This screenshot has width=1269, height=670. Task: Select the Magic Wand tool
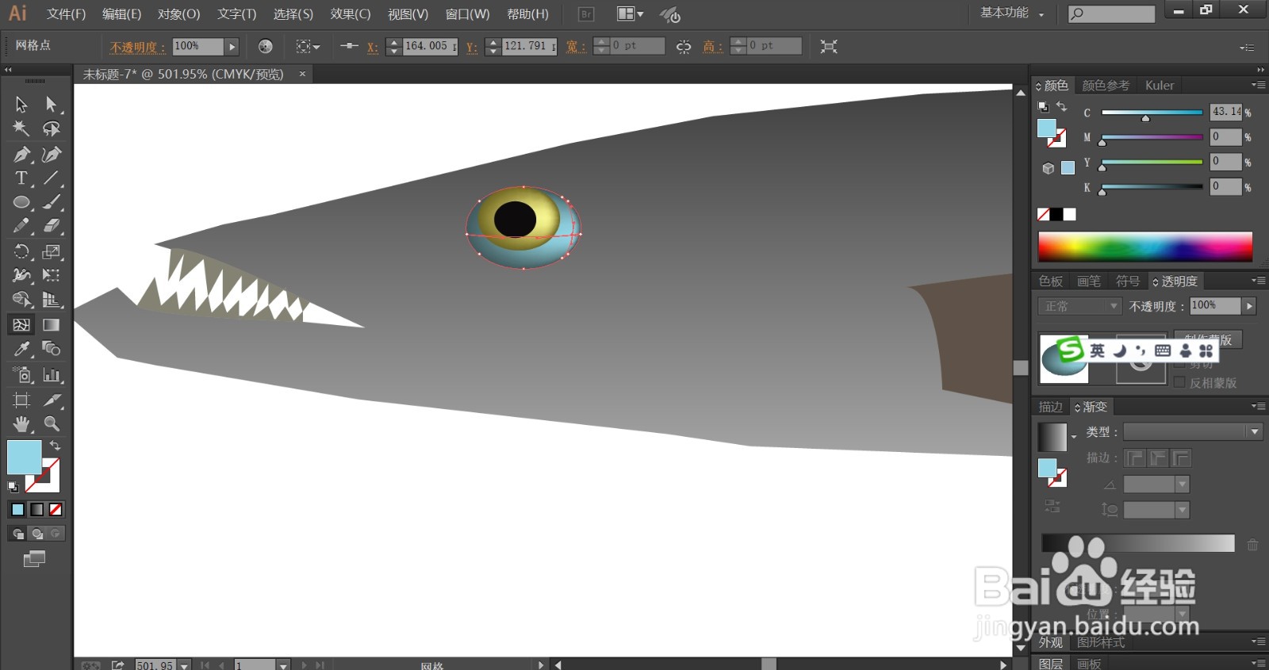point(21,128)
